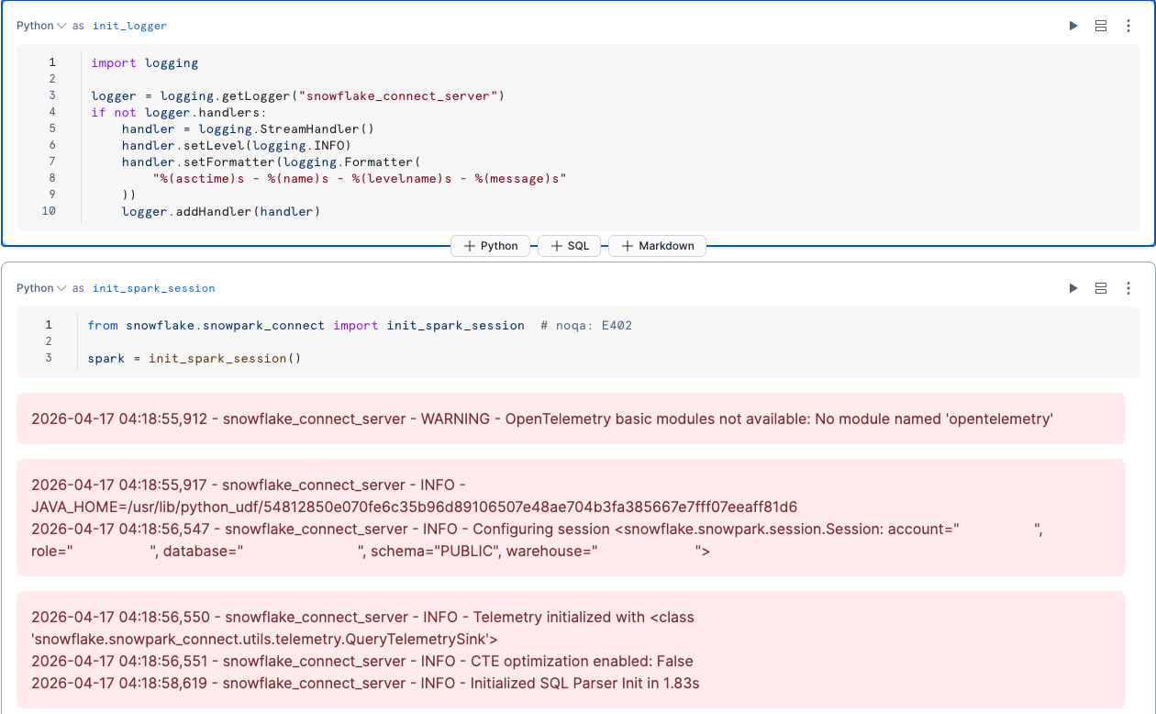This screenshot has width=1156, height=714.
Task: Add a new Markdown cell
Action: [657, 246]
